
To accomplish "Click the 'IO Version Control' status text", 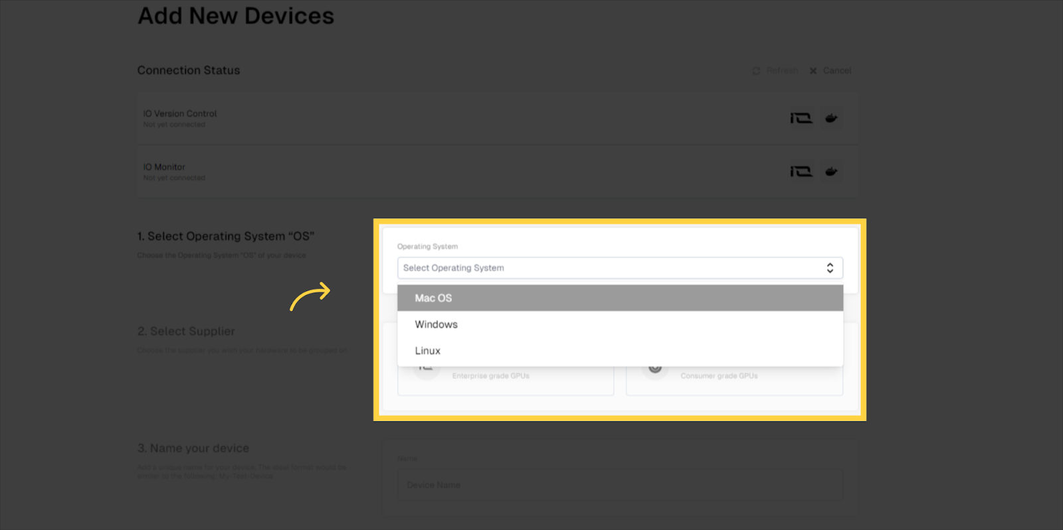I will coord(180,114).
